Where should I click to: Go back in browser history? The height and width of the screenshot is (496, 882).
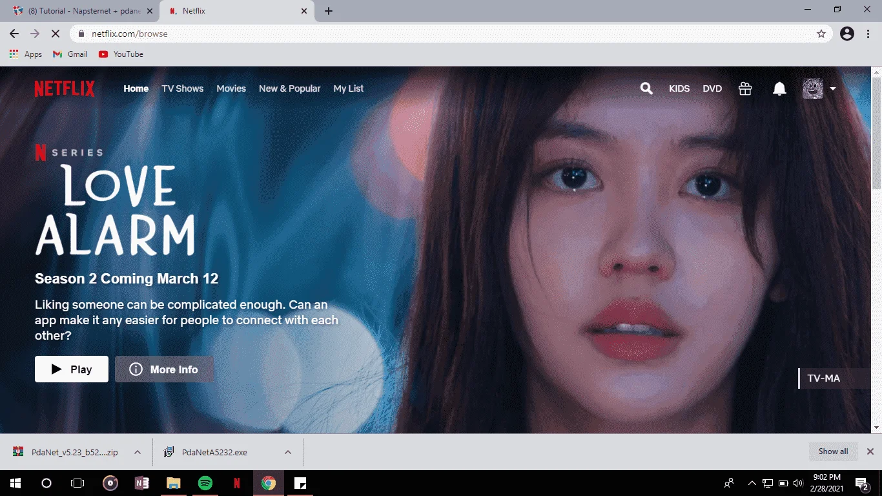14,34
